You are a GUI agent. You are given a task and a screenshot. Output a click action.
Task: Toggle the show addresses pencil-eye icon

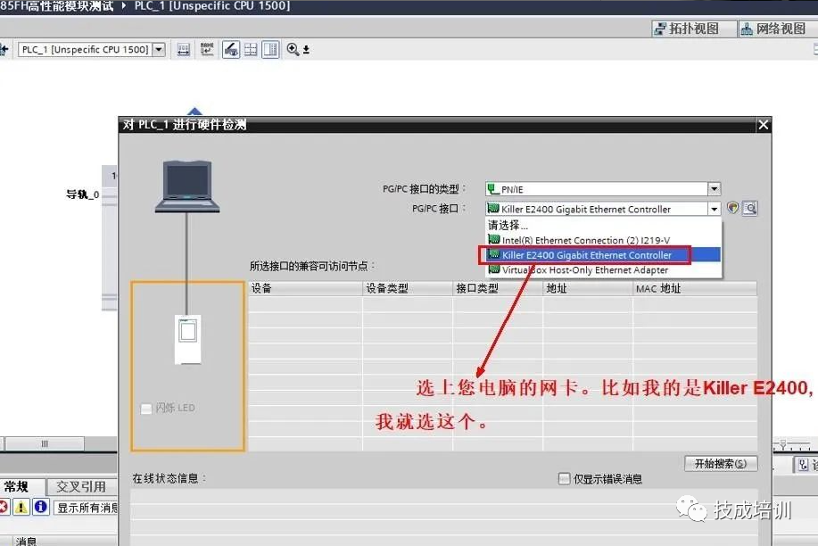pyautogui.click(x=231, y=50)
